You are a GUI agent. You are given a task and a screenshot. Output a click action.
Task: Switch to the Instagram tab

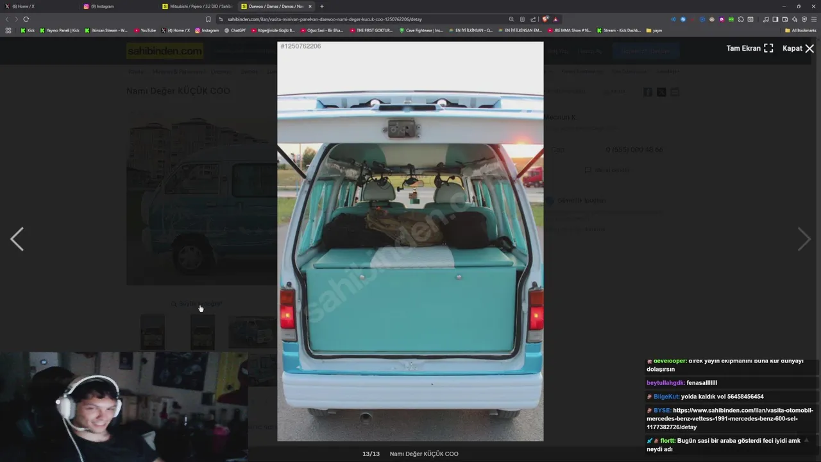coord(119,6)
